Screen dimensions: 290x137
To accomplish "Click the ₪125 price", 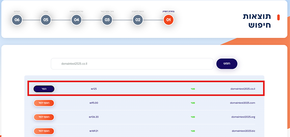I will coord(94,89).
